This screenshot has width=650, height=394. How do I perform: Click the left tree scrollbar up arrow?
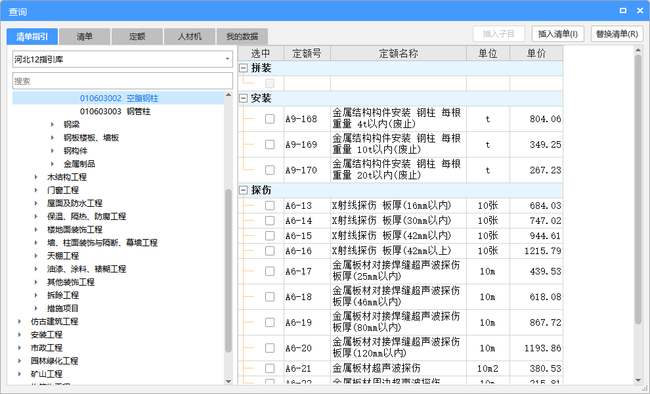[228, 95]
